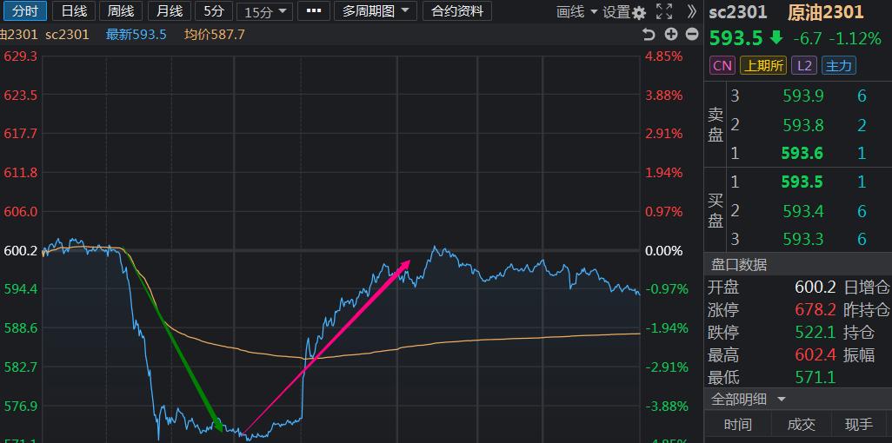Viewport: 892px width, 443px height.
Task: Click the undo zoom arrow icon
Action: (x=649, y=35)
